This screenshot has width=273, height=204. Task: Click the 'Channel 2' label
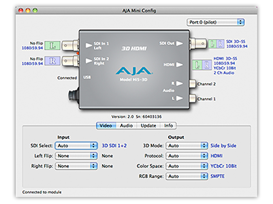pos(206,84)
